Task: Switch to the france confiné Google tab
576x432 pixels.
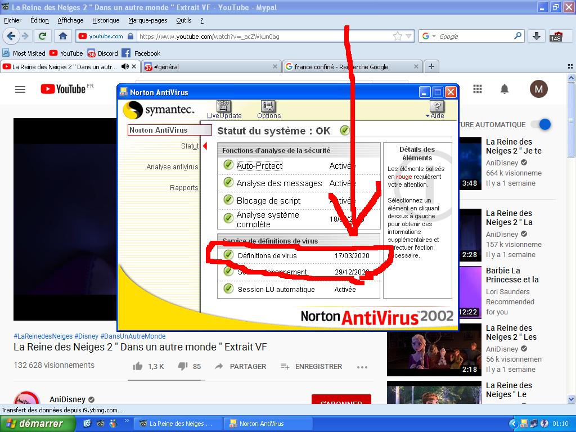Action: tap(353, 66)
